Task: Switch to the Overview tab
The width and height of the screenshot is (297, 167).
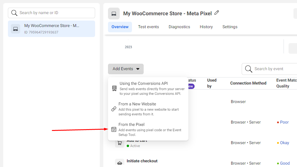Action: [120, 27]
